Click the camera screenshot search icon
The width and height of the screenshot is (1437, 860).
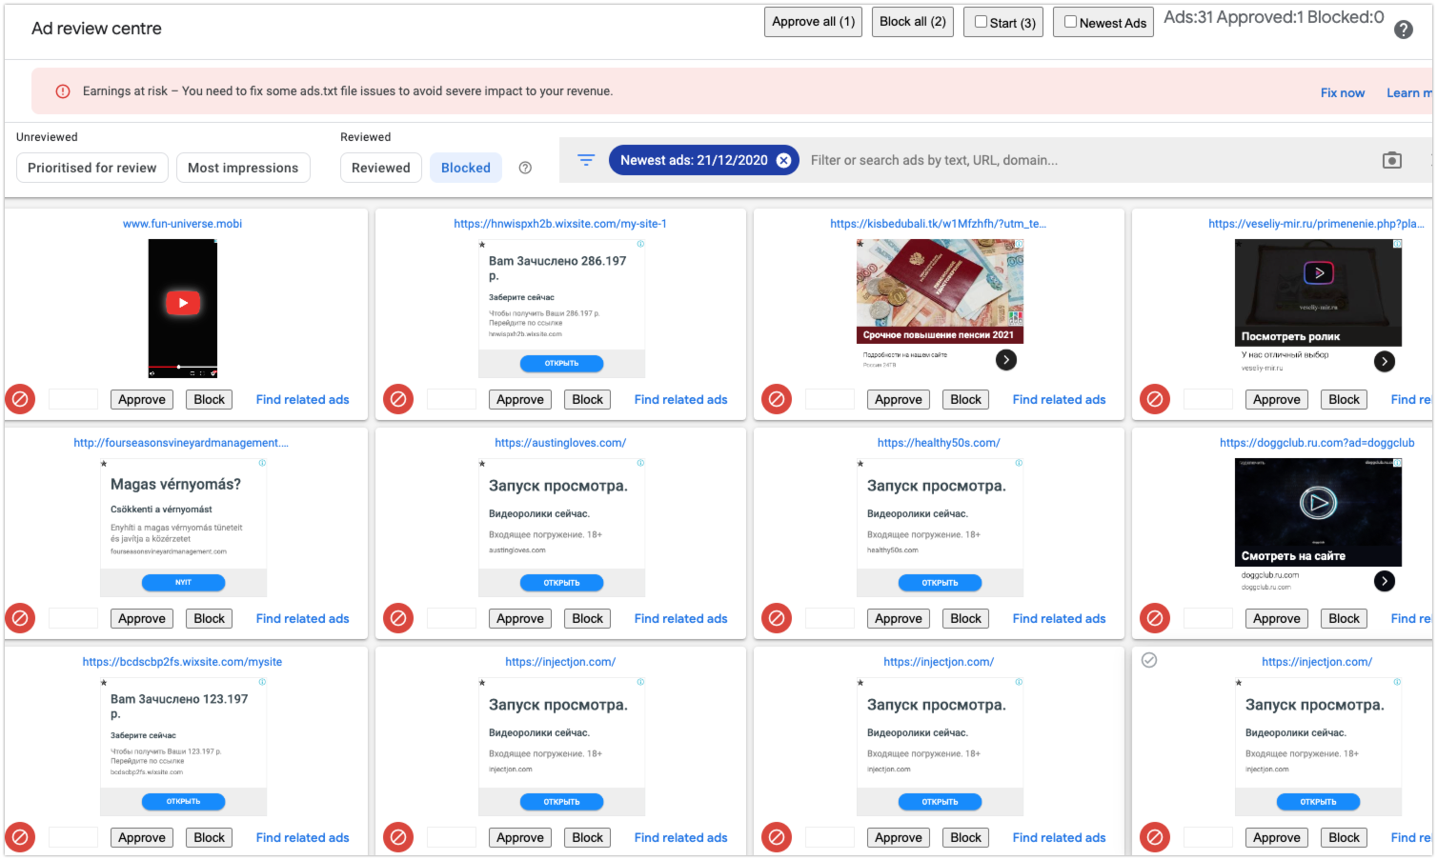point(1391,160)
